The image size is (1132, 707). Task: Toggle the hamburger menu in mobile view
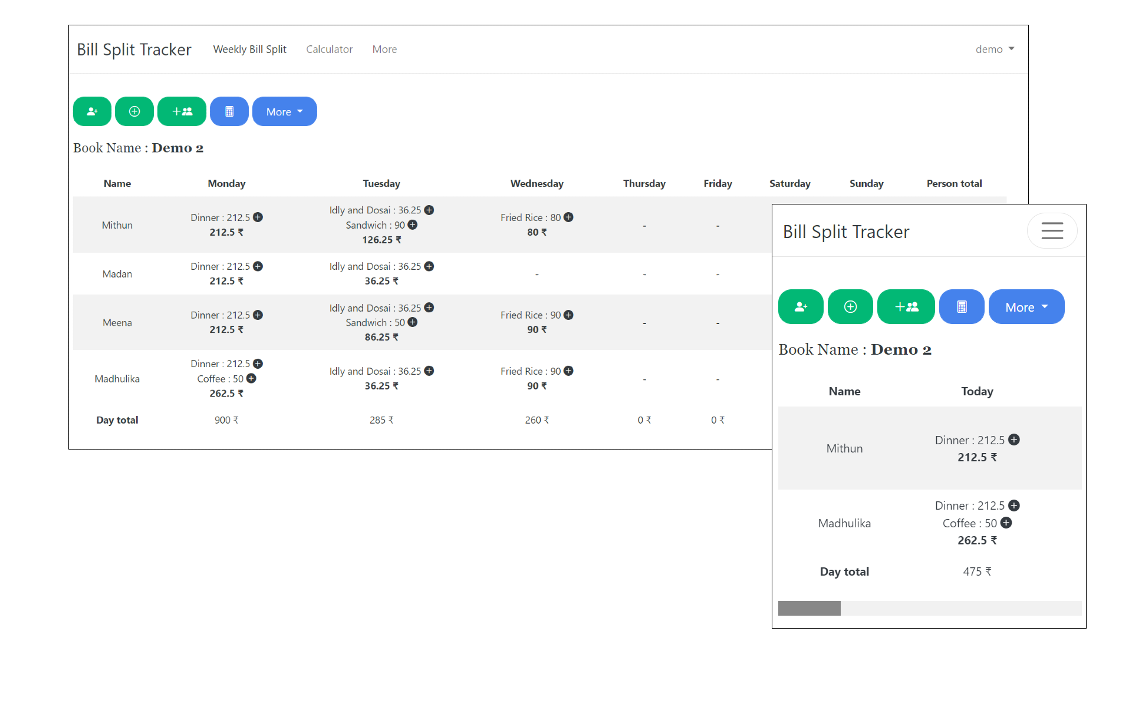1052,231
